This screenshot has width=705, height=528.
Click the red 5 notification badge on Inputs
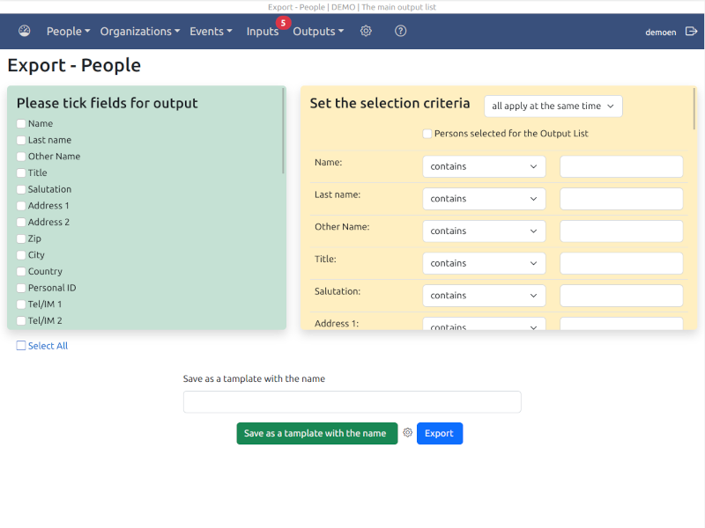coord(283,23)
